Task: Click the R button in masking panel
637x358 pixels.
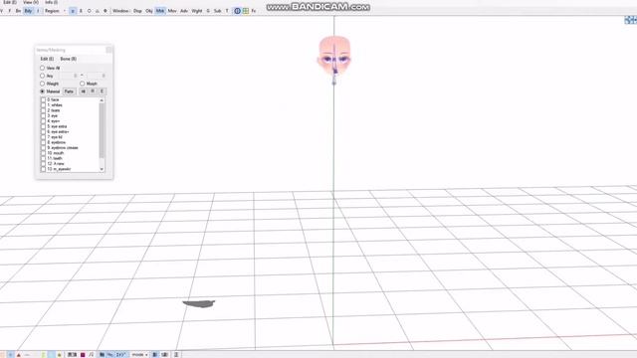Action: 93,91
